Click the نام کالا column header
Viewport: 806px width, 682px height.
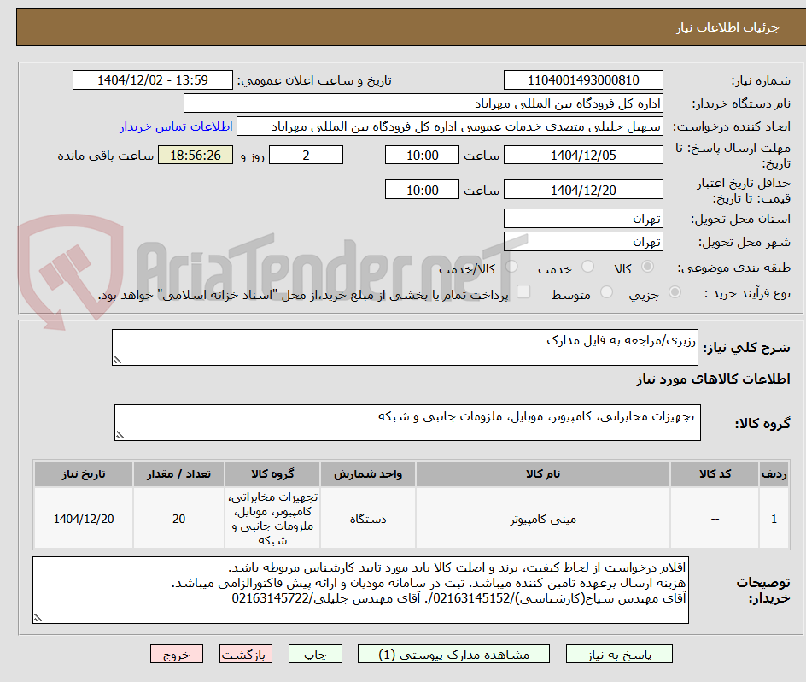(543, 474)
